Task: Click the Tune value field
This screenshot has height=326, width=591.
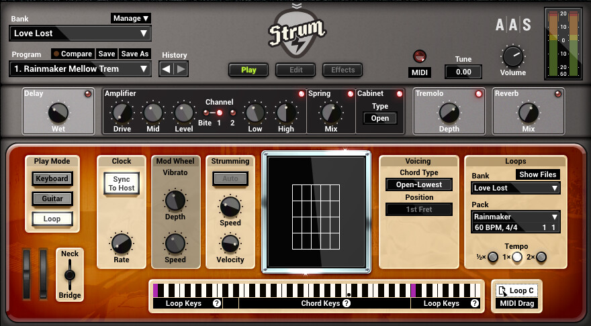Action: [463, 72]
